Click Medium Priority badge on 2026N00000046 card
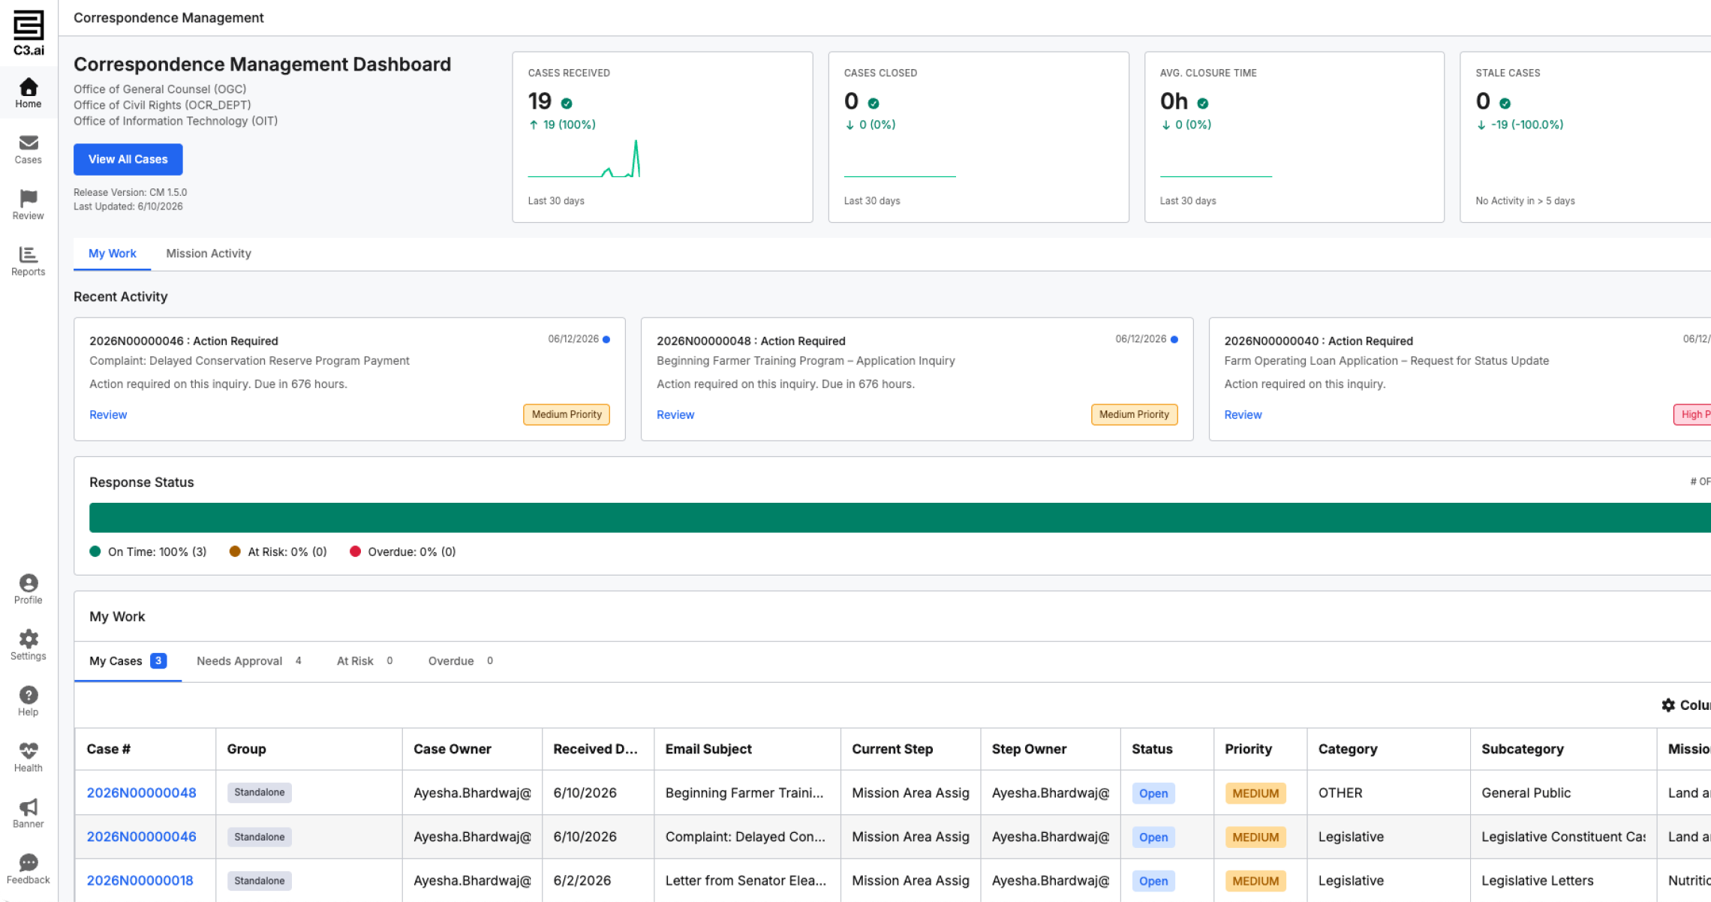Viewport: 1711px width, 902px height. tap(567, 415)
